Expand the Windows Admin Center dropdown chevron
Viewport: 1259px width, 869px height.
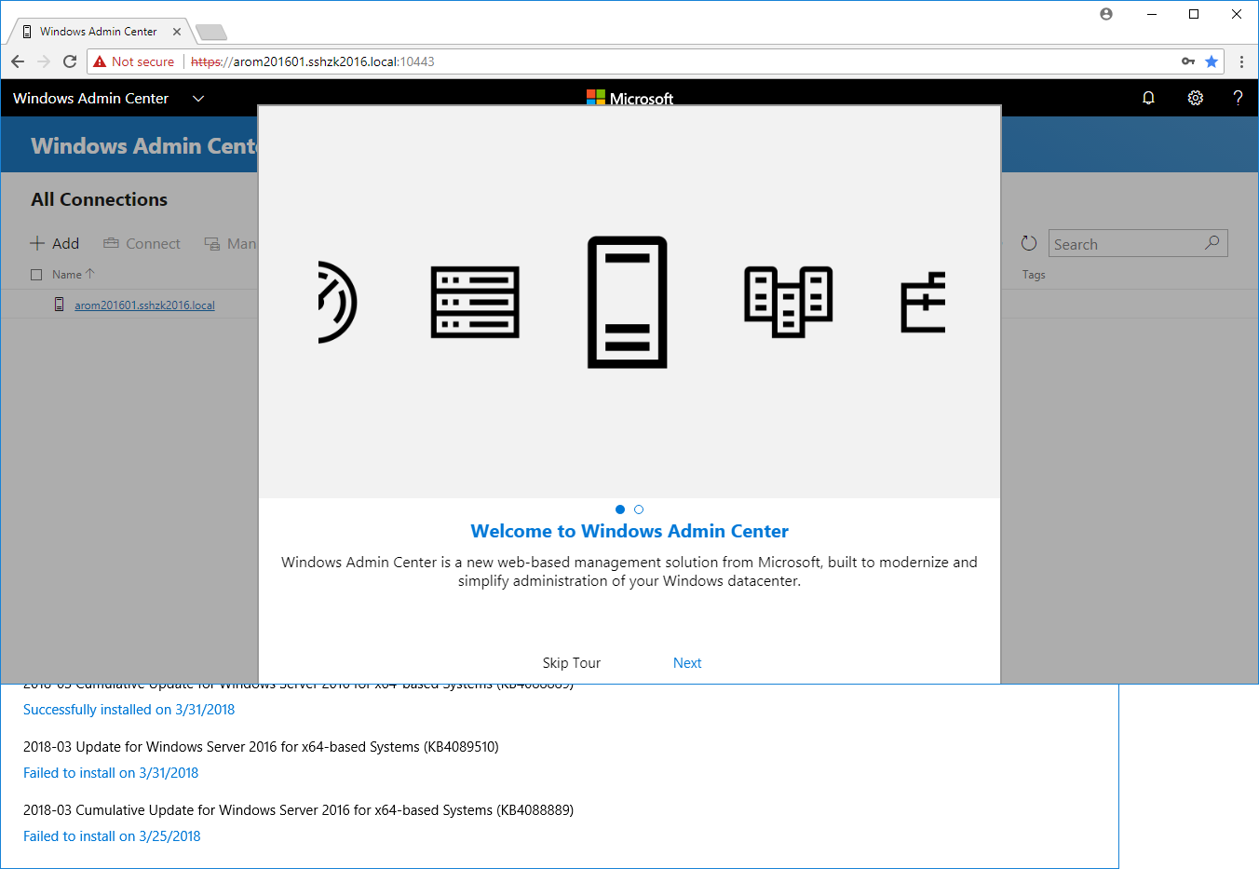coord(198,98)
